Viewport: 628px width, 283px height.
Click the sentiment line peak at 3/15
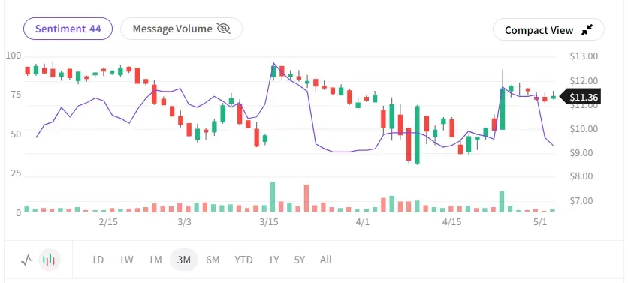[273, 62]
